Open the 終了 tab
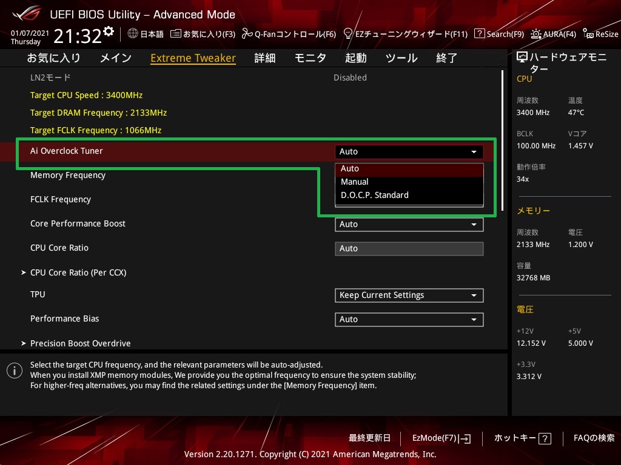The image size is (621, 465). pyautogui.click(x=447, y=58)
